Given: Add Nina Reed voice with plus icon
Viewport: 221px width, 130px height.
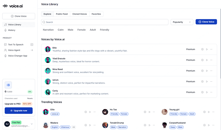Looking at the screenshot, I should (202, 71).
